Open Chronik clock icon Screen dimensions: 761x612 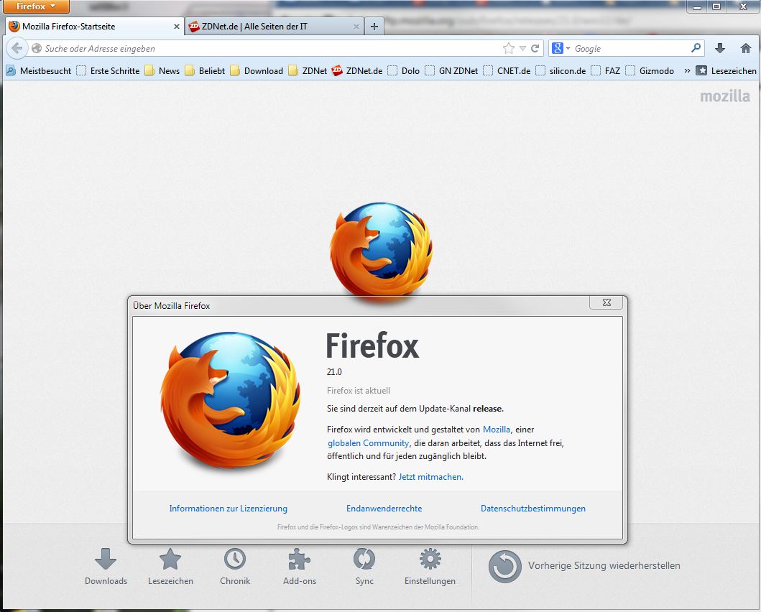click(x=235, y=567)
